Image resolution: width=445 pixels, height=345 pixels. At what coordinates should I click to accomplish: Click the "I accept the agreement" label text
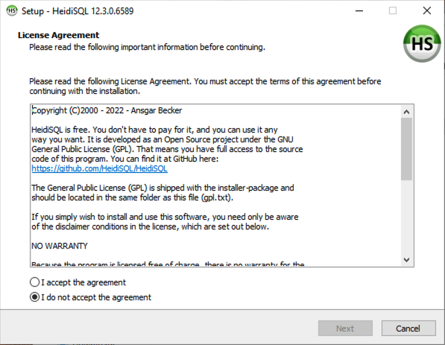pos(83,282)
